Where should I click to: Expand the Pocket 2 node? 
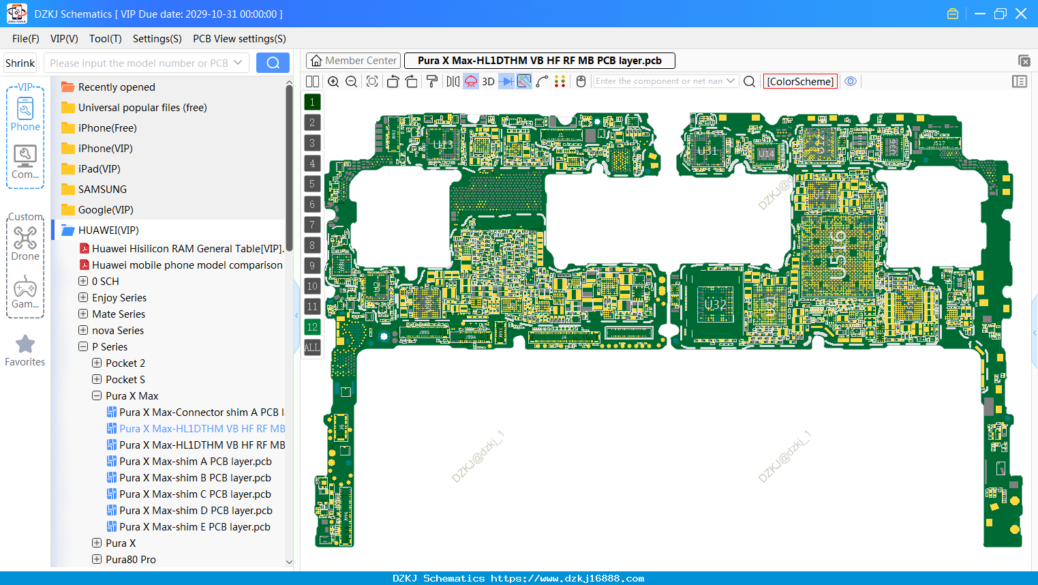pyautogui.click(x=97, y=363)
